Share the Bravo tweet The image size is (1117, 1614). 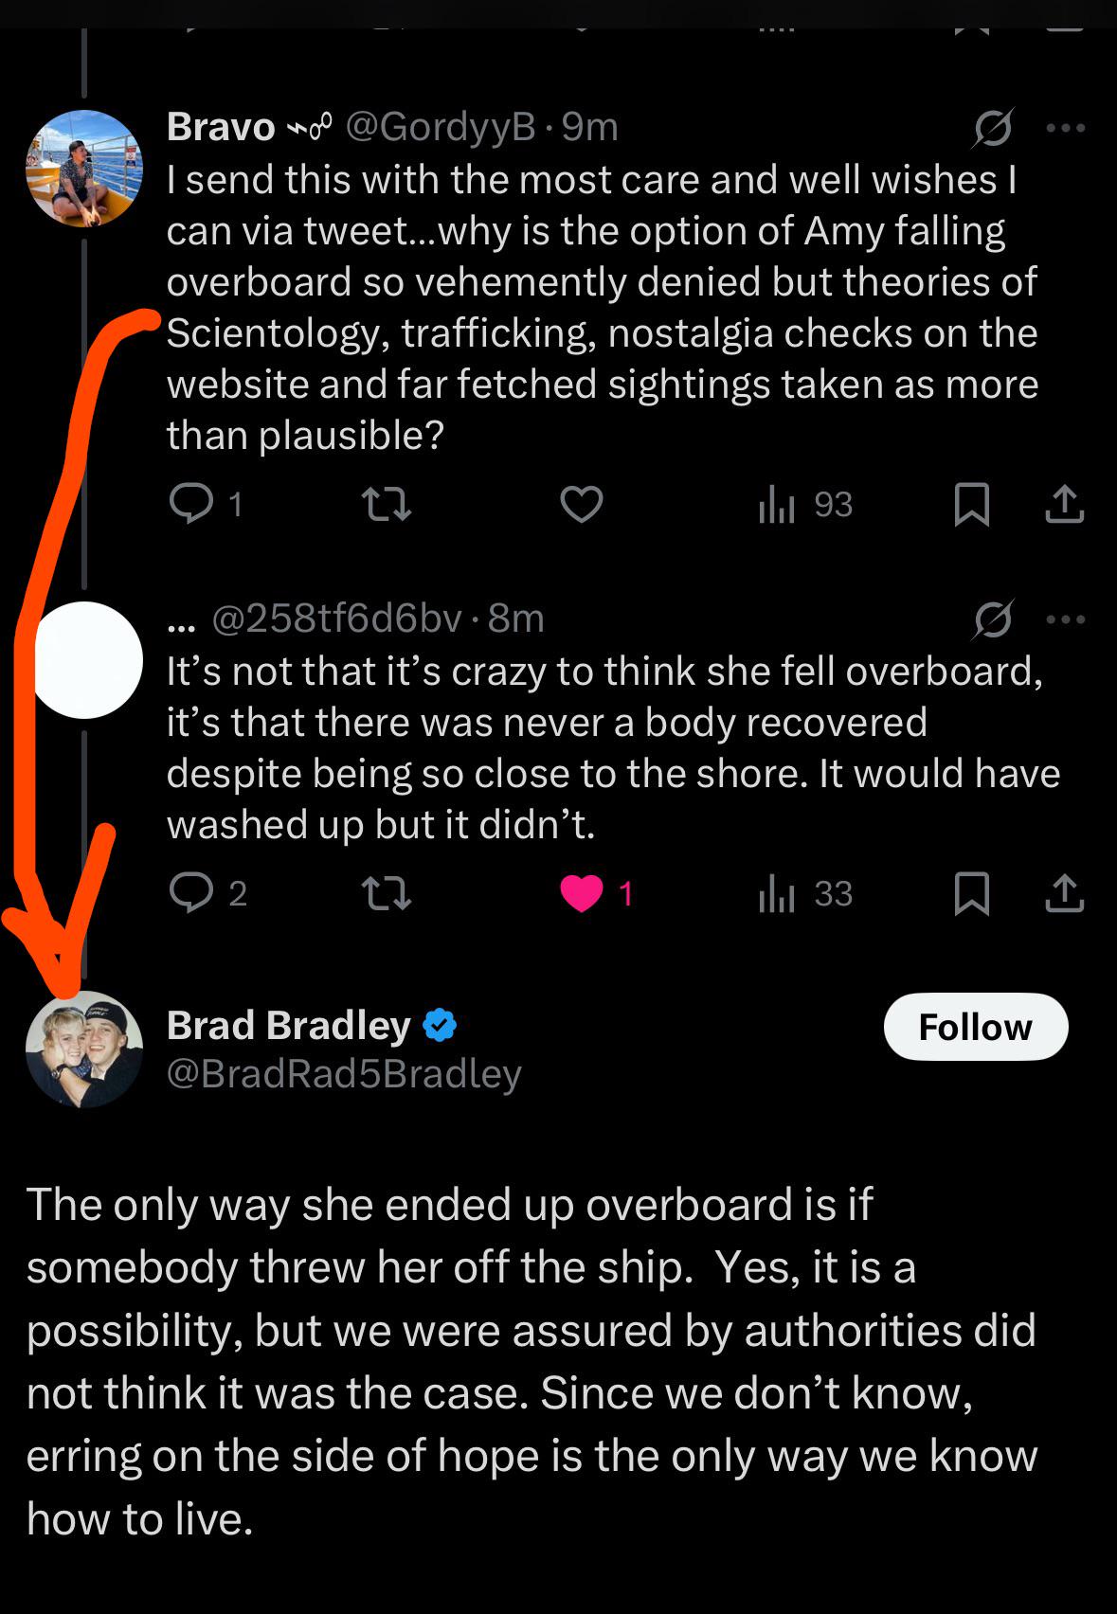tap(1064, 504)
